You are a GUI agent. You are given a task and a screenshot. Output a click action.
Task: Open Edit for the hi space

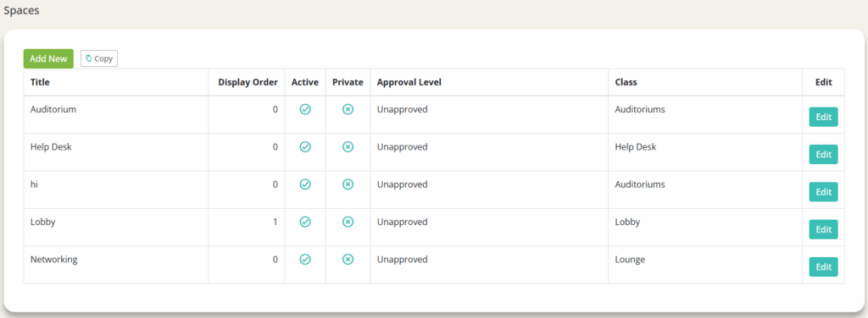[x=823, y=192]
